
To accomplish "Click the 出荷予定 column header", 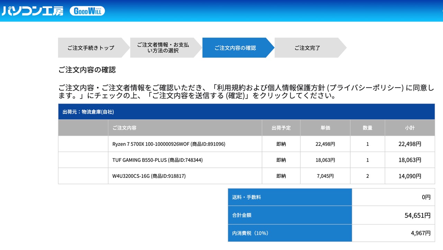I will click(281, 128).
